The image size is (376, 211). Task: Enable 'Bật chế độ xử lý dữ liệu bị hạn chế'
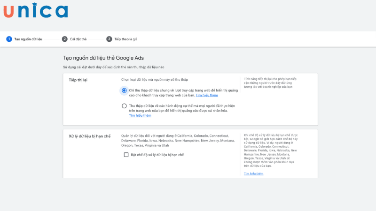(x=126, y=155)
